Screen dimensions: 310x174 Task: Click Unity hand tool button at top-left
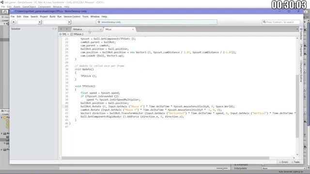5,12
